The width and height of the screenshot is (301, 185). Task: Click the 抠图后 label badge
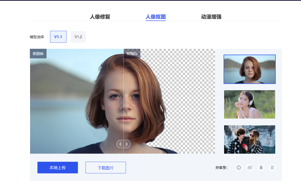click(x=132, y=53)
